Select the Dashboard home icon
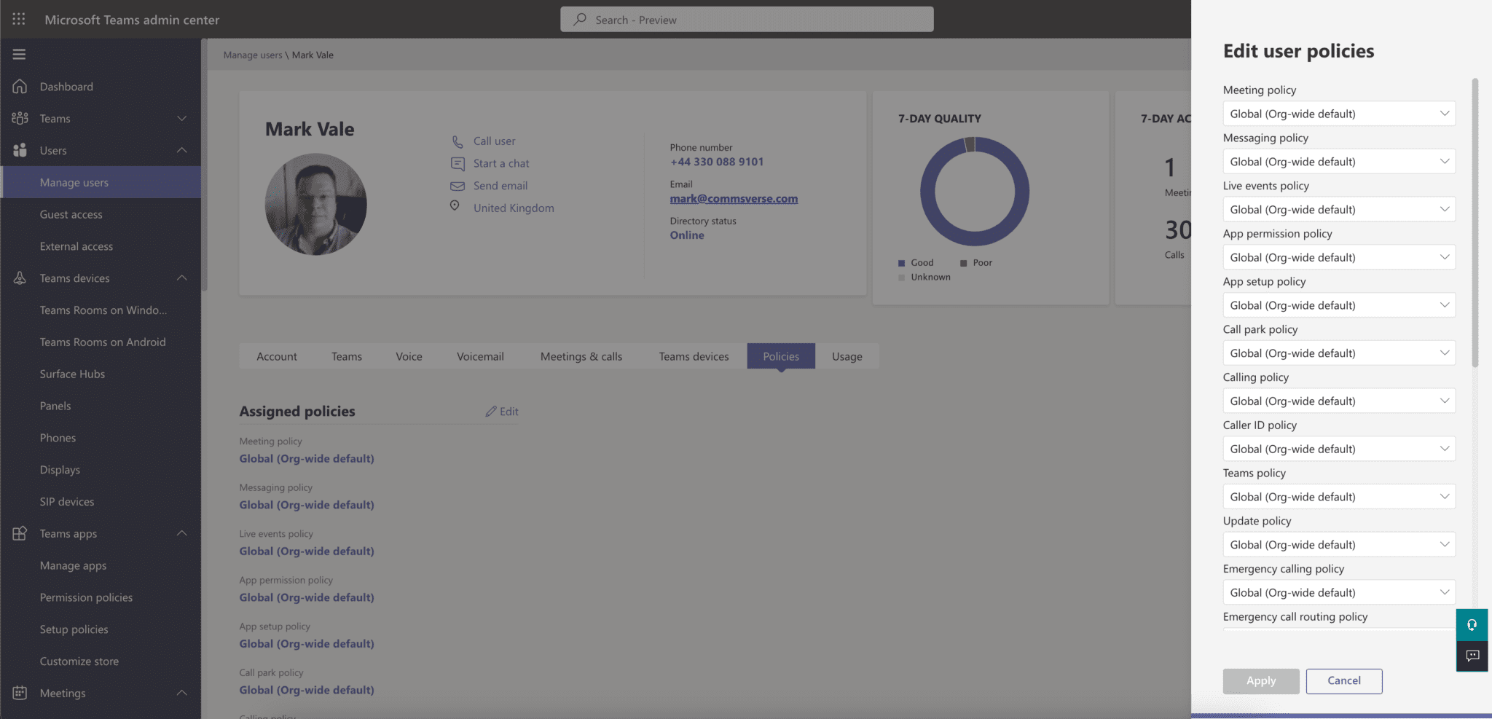The height and width of the screenshot is (719, 1492). (20, 86)
